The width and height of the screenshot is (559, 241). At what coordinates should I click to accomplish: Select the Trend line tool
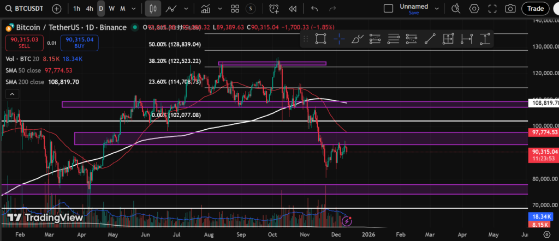point(430,39)
